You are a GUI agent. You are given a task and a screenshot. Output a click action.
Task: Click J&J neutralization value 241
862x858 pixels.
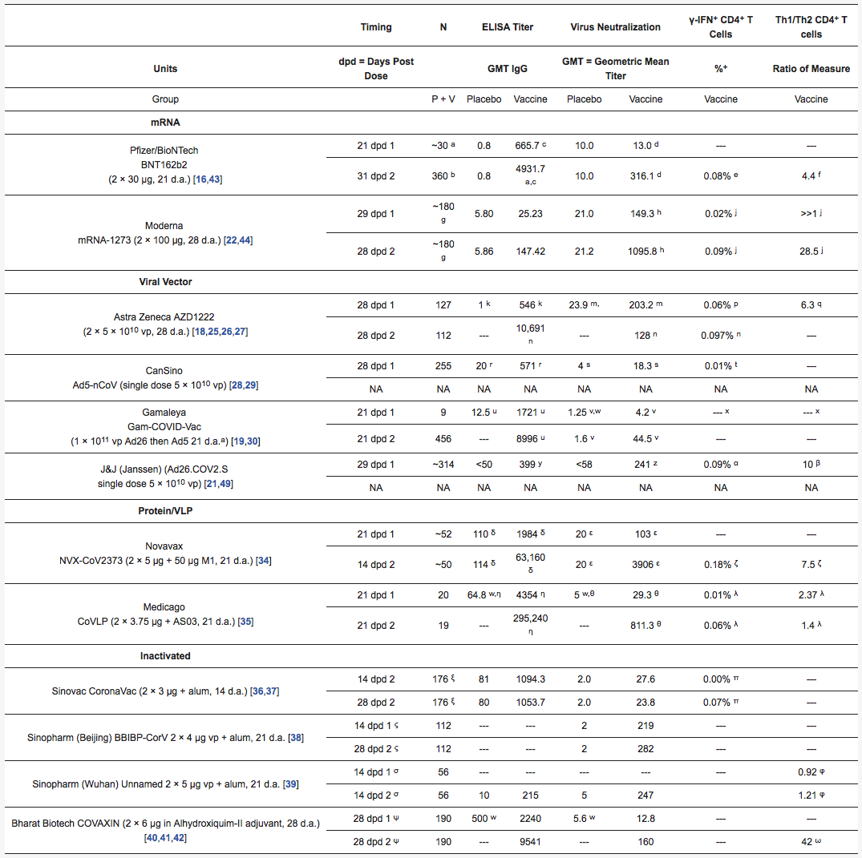point(642,464)
